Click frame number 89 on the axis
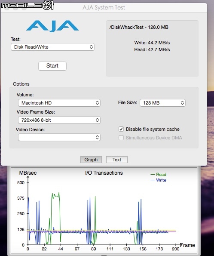The image size is (214, 256). click(94, 249)
